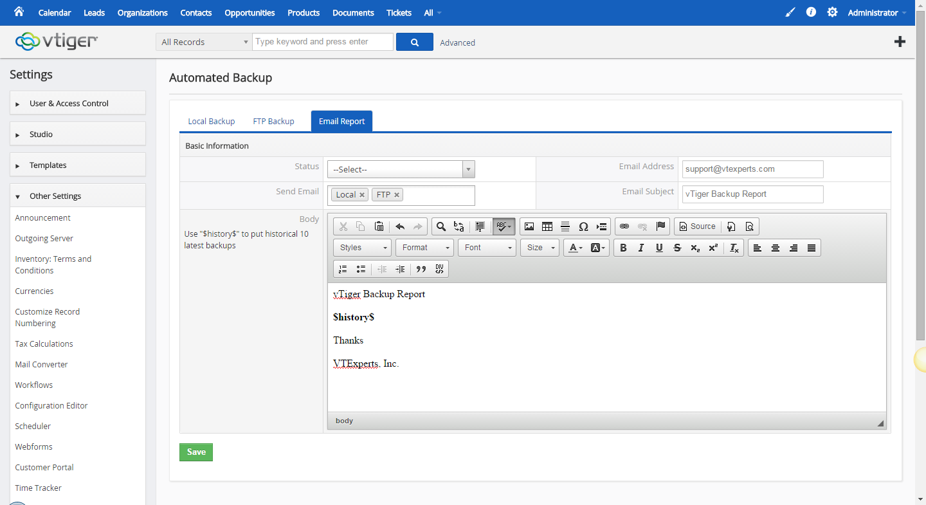The image size is (926, 505).
Task: Open the Font dropdown
Action: click(487, 248)
